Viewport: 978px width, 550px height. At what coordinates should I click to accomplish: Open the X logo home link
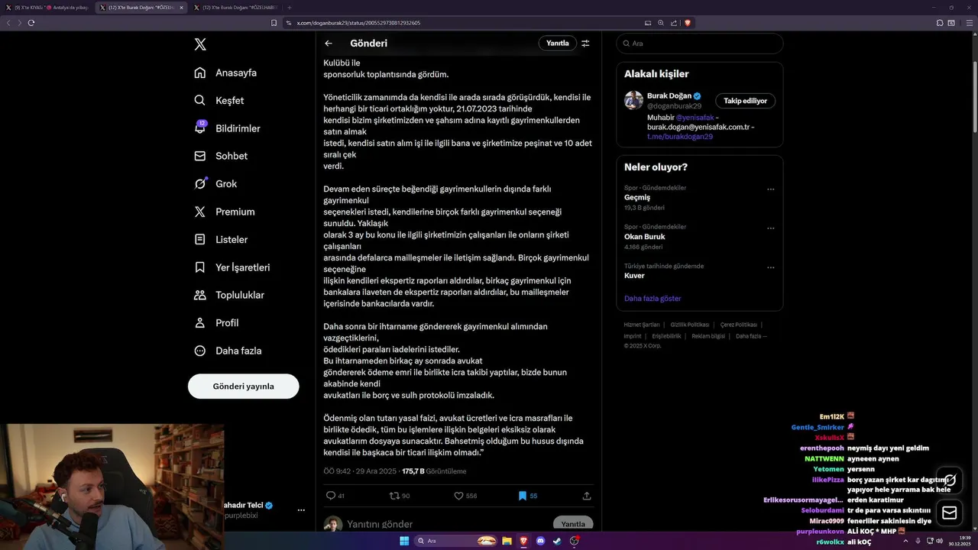click(200, 44)
